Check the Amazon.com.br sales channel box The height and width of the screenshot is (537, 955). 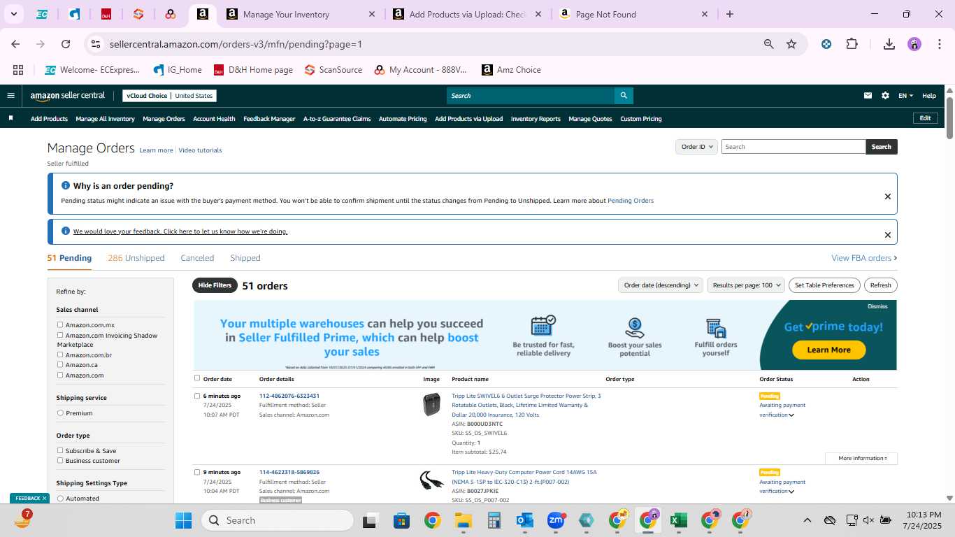(x=60, y=355)
